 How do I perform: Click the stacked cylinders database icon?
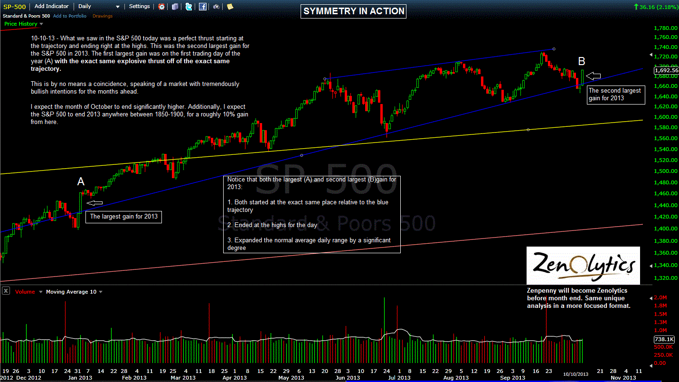click(x=175, y=7)
